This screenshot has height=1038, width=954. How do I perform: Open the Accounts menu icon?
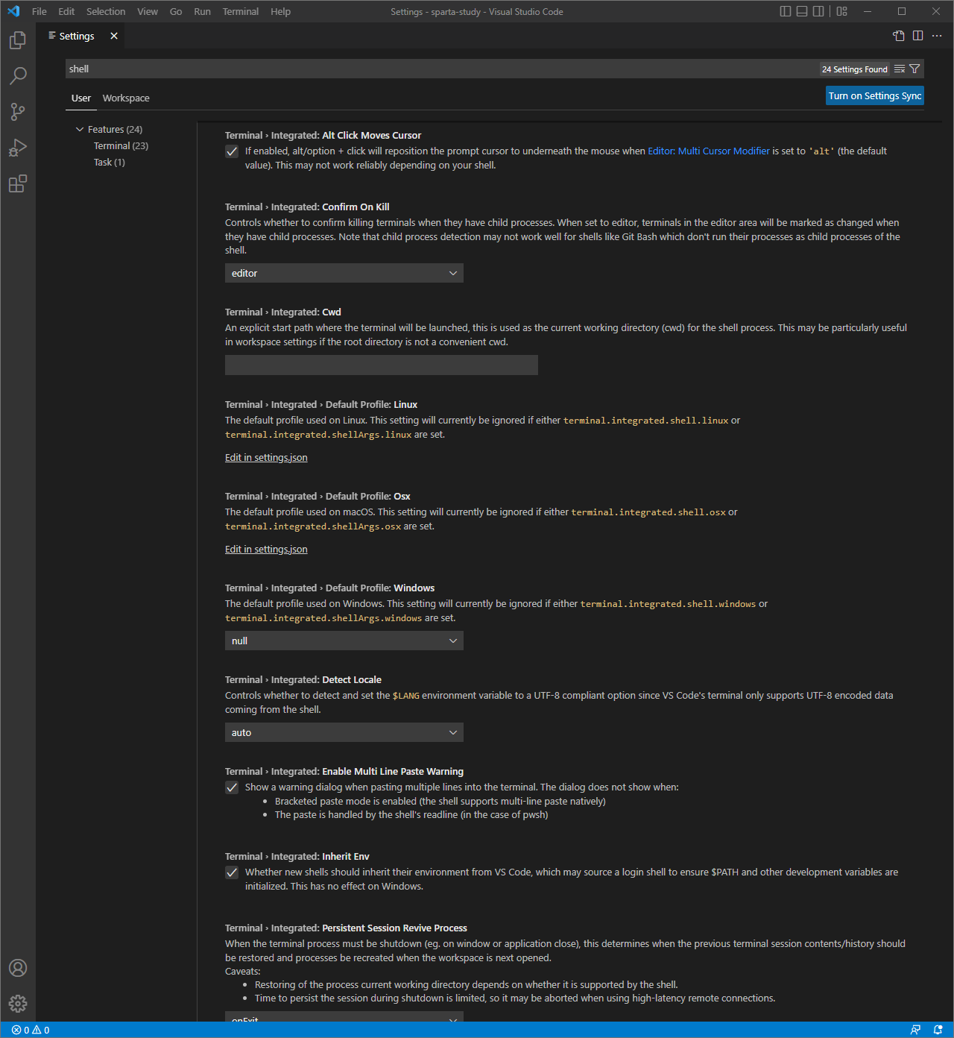(18, 968)
